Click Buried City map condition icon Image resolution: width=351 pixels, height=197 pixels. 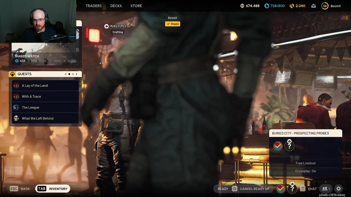coord(278,146)
